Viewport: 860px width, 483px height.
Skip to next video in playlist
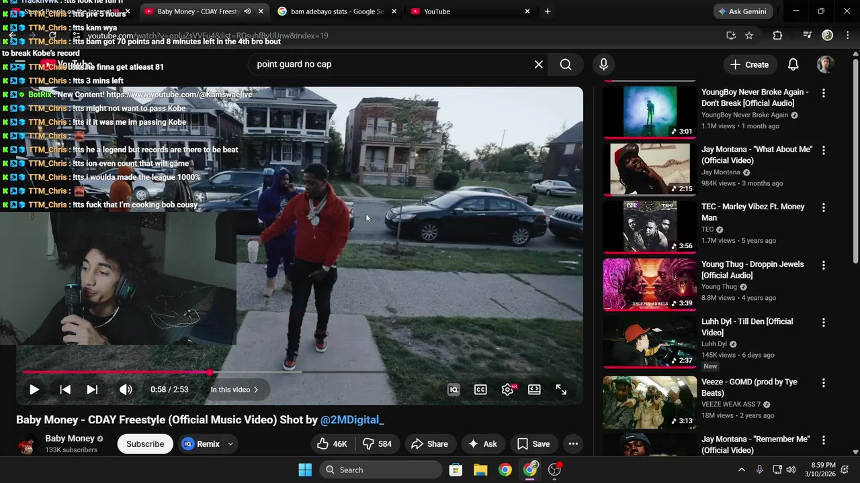pyautogui.click(x=92, y=390)
